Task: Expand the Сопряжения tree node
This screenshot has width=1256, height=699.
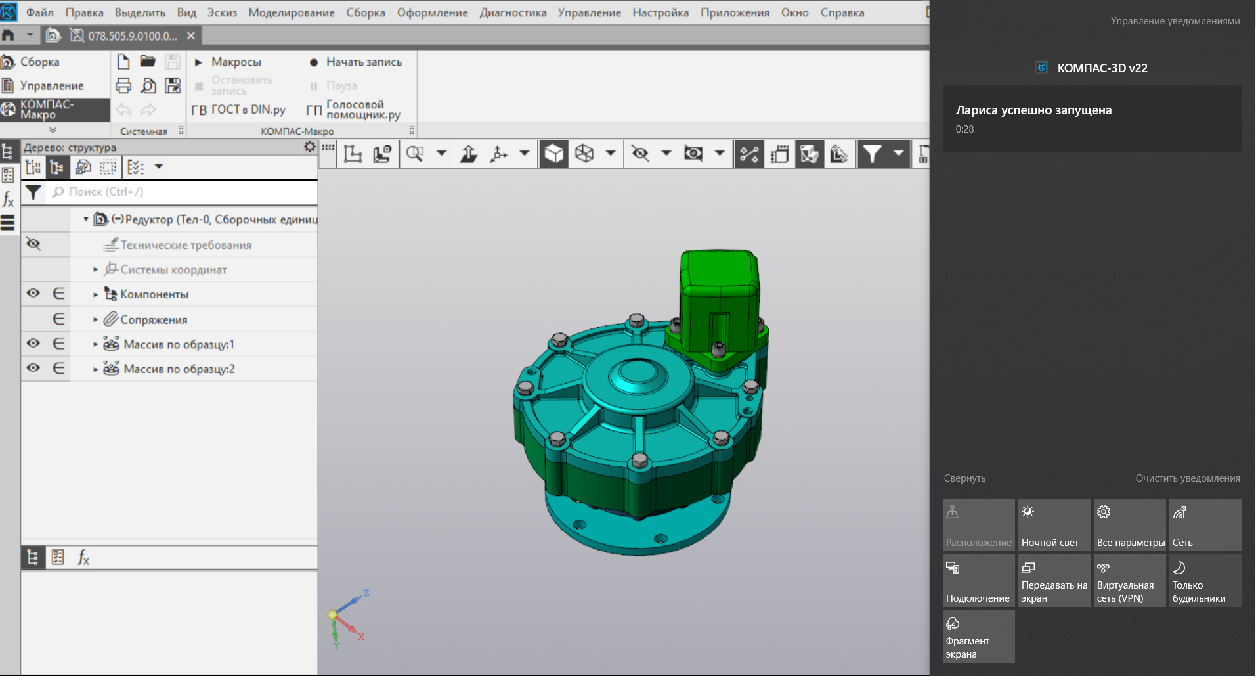Action: tap(96, 320)
